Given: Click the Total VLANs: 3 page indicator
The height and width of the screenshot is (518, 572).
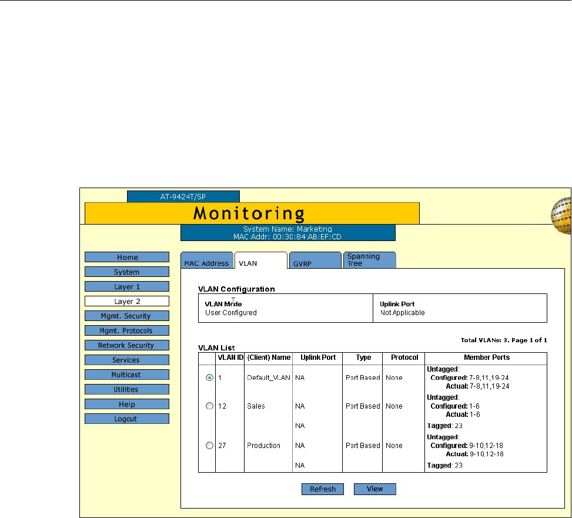Looking at the screenshot, I should coord(504,340).
